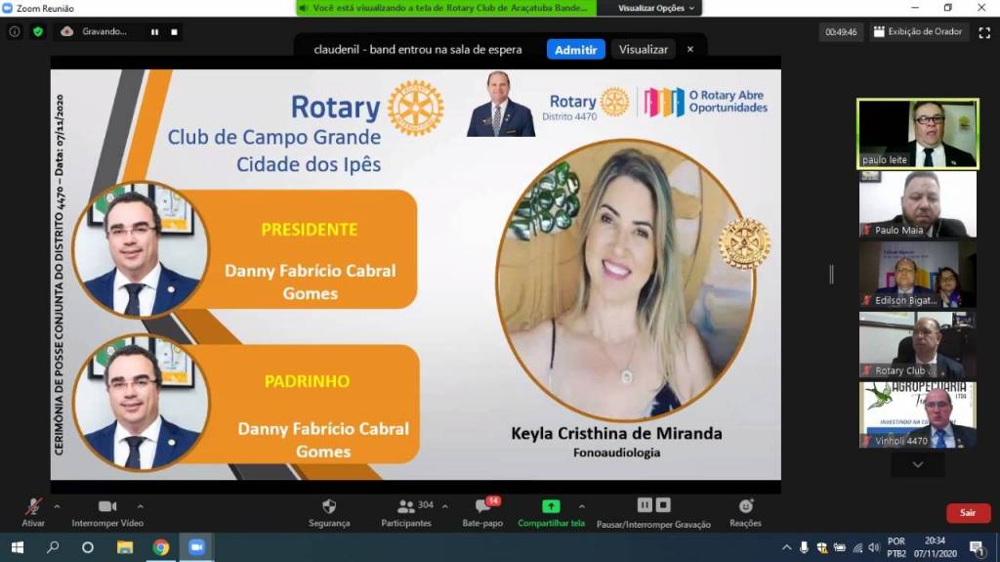Open the Reações emoji icon
The height and width of the screenshot is (562, 1000).
coord(745,506)
